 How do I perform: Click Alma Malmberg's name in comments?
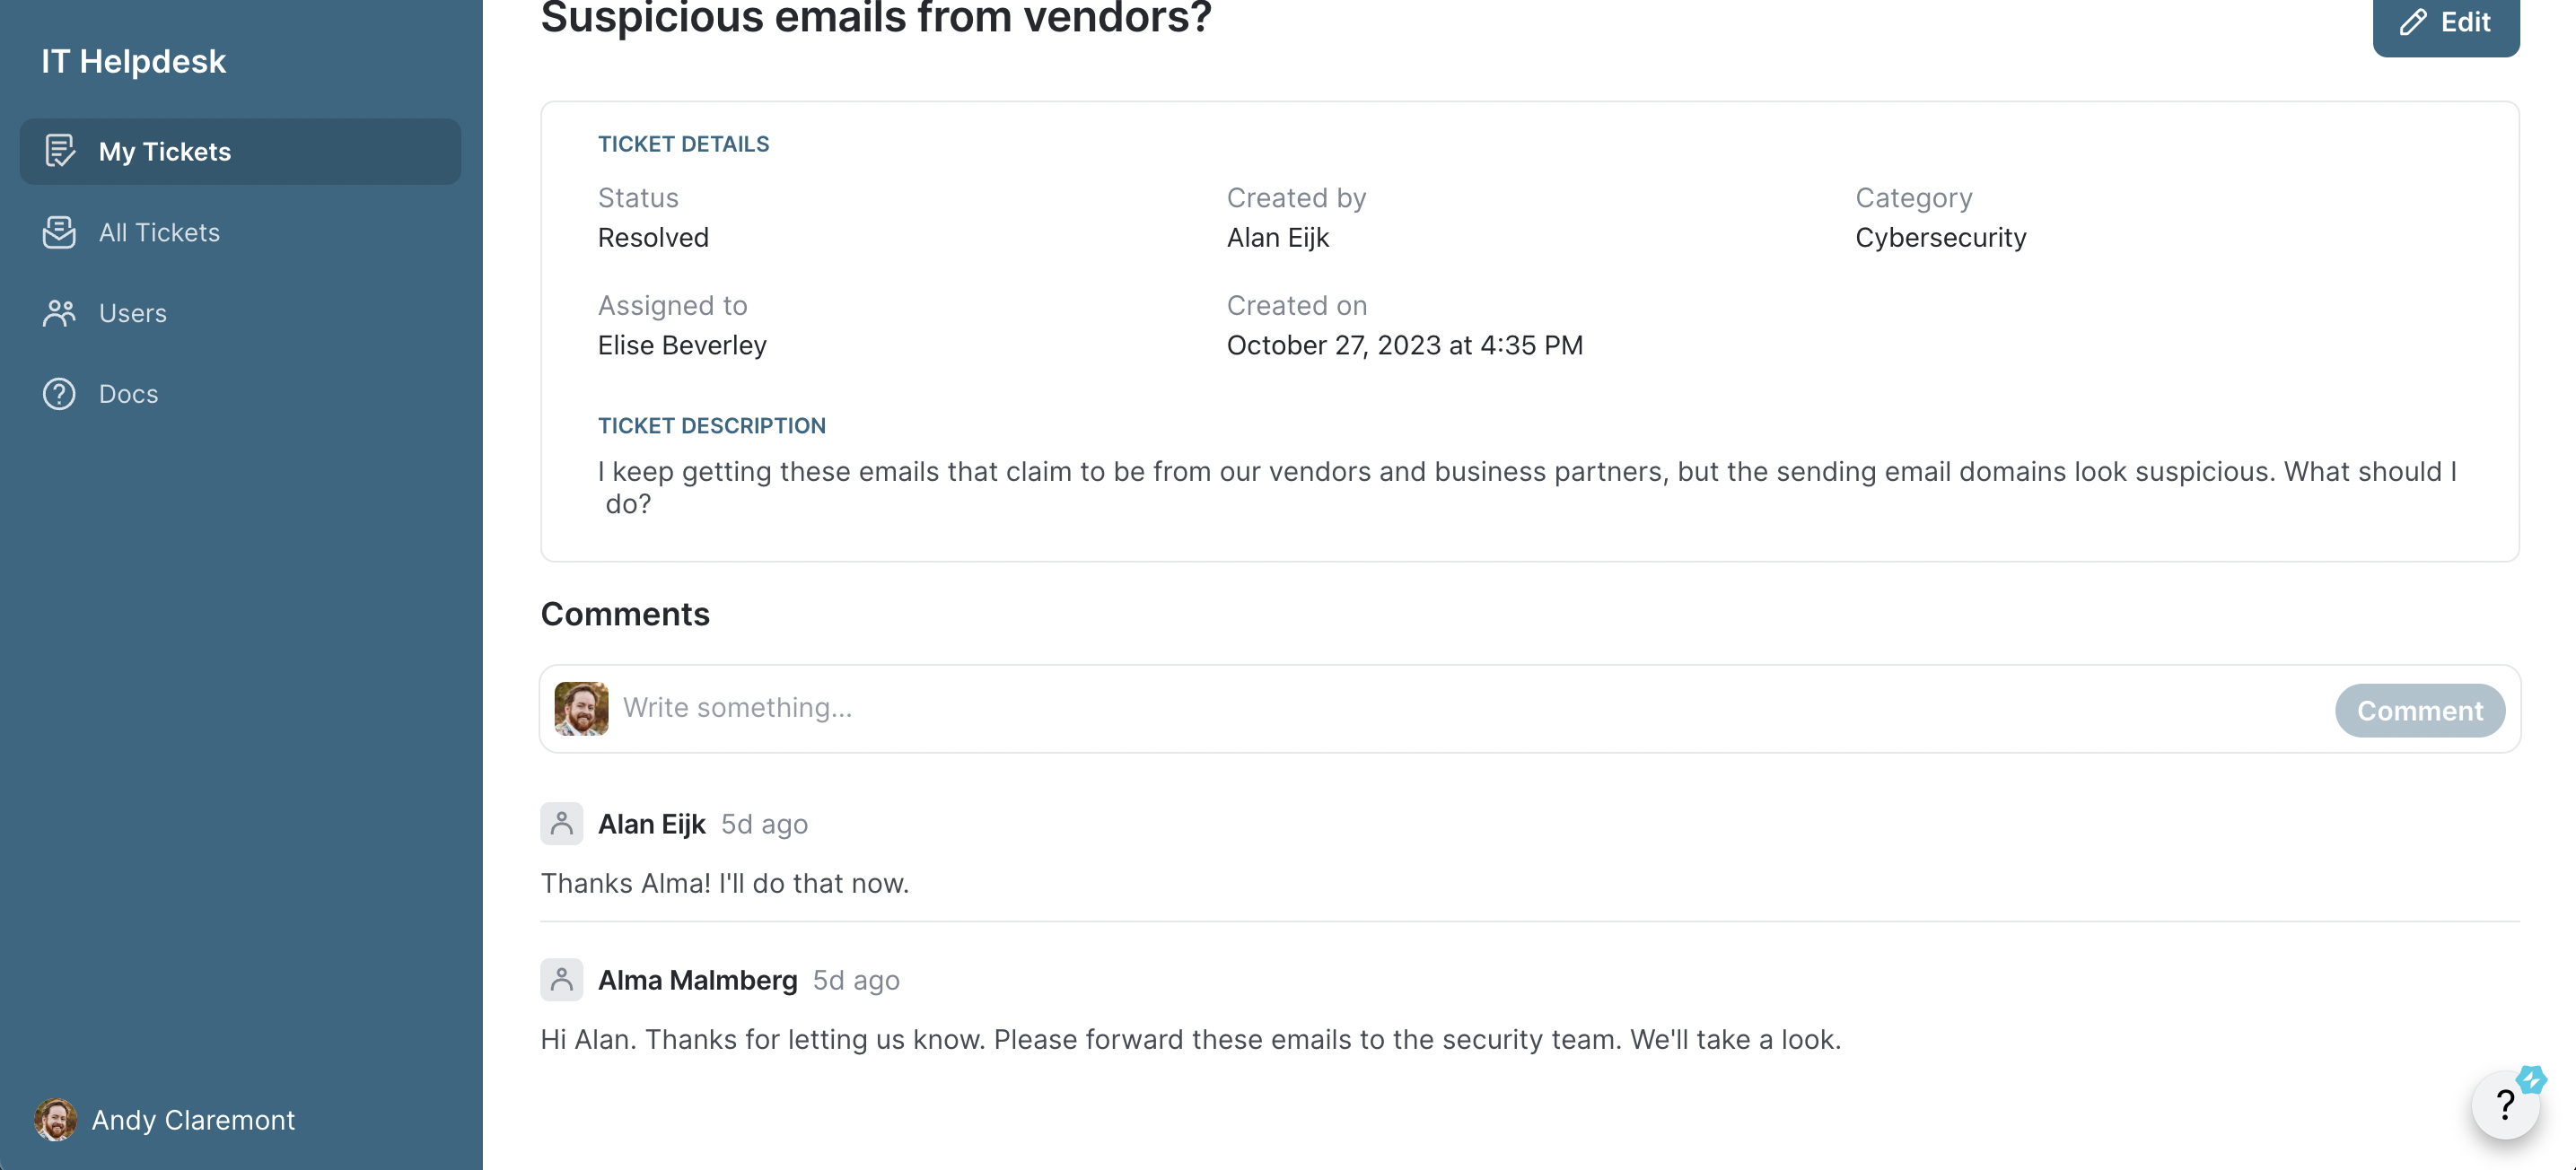(697, 980)
